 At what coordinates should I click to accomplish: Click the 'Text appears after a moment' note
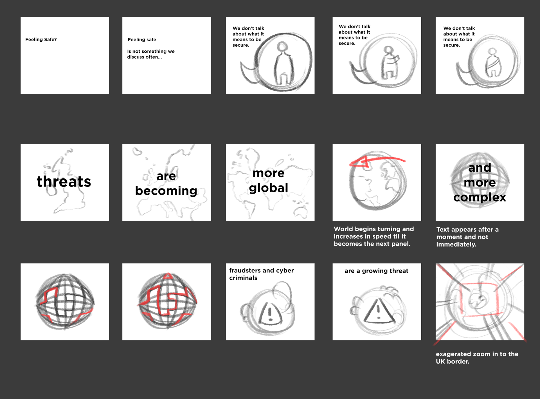467,237
